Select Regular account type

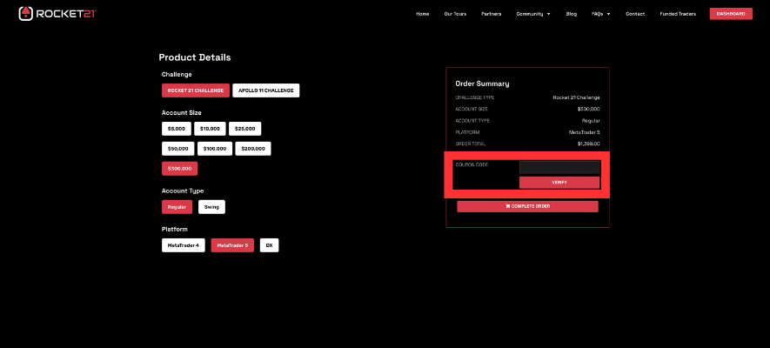177,207
